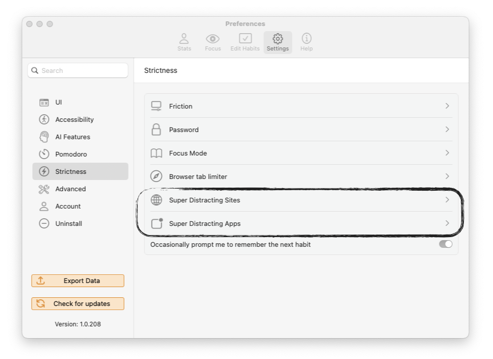Switch to the Edit Habits tab label
This screenshot has width=493, height=359.
point(245,48)
